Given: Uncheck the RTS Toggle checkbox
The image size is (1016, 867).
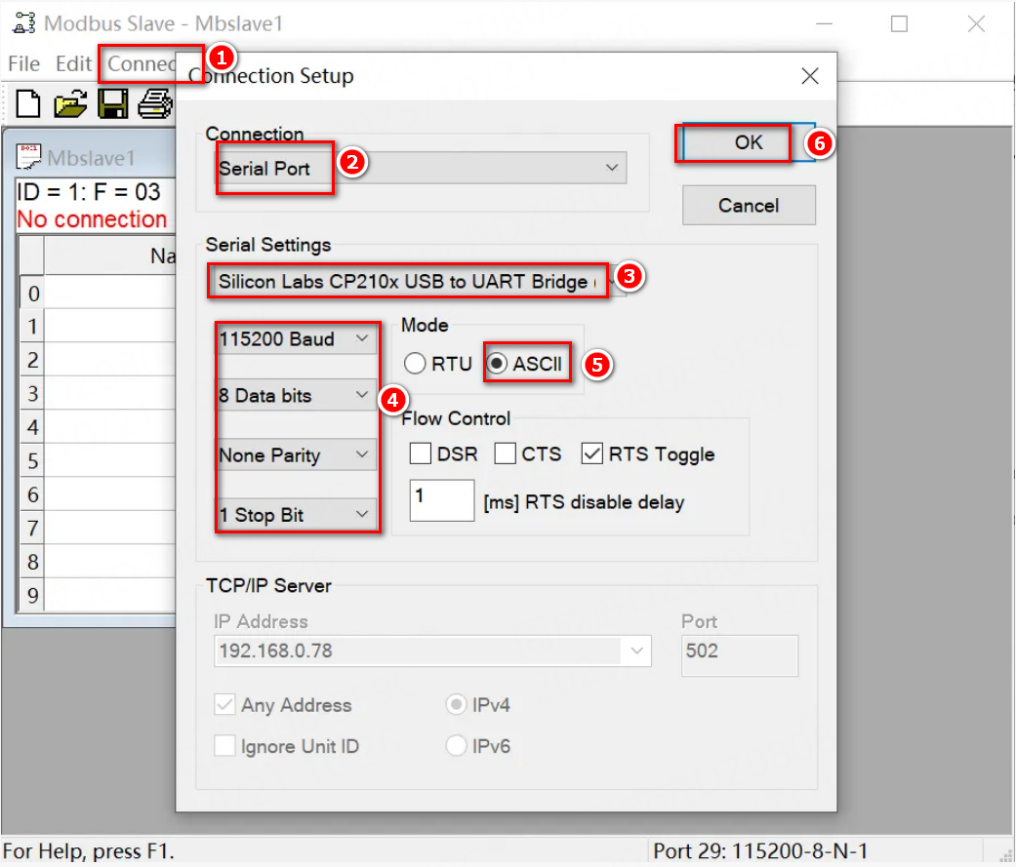Looking at the screenshot, I should pyautogui.click(x=591, y=453).
